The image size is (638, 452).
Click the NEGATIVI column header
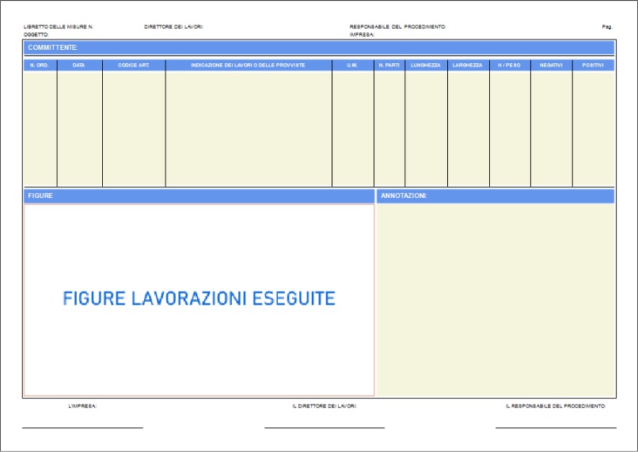551,65
